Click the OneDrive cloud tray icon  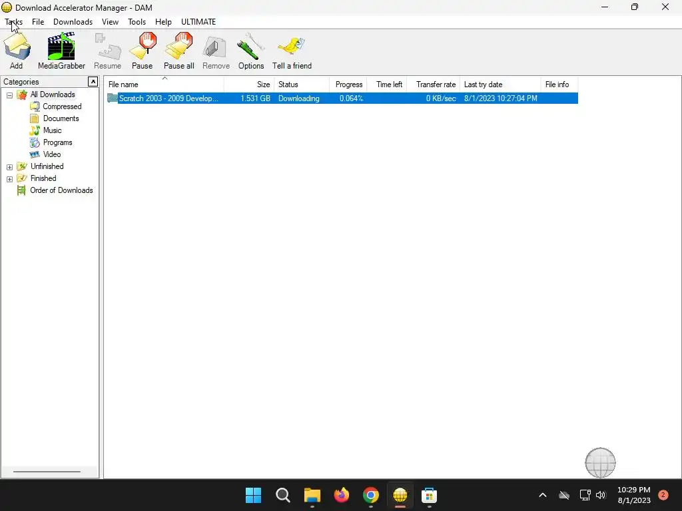564,495
